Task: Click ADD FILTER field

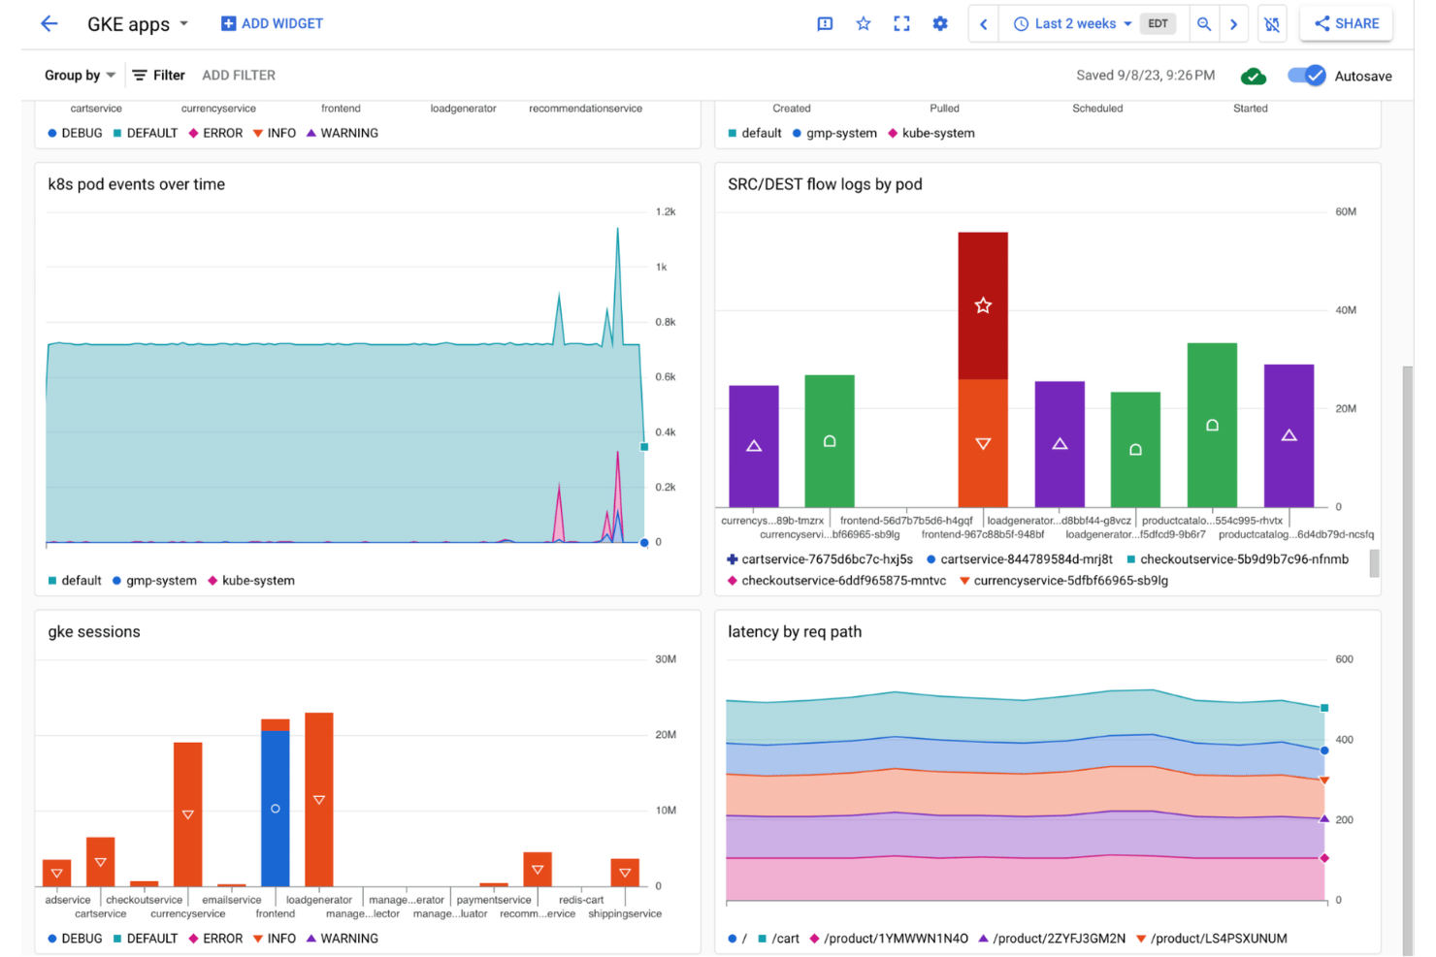Action: (x=239, y=76)
